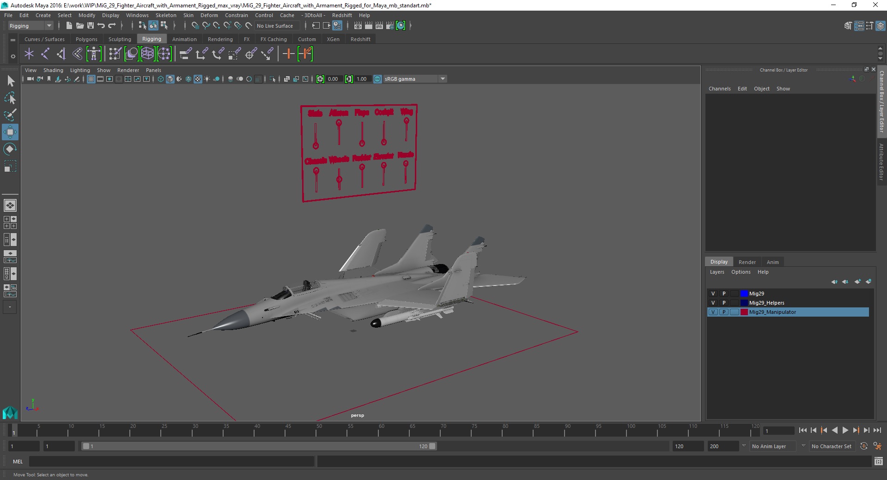
Task: Open the shelf tab list menu
Action: pyautogui.click(x=13, y=40)
